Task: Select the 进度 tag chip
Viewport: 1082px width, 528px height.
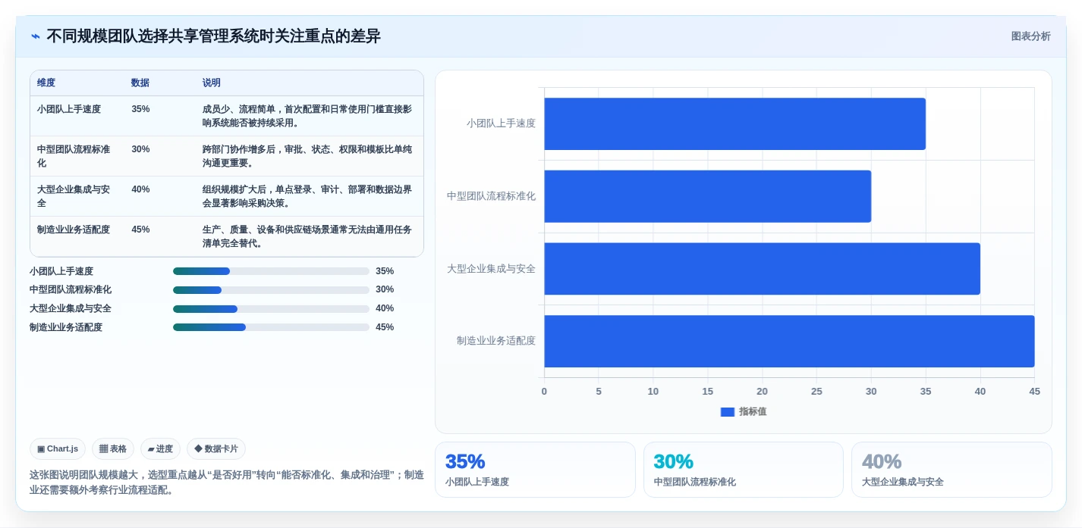Action: click(160, 448)
